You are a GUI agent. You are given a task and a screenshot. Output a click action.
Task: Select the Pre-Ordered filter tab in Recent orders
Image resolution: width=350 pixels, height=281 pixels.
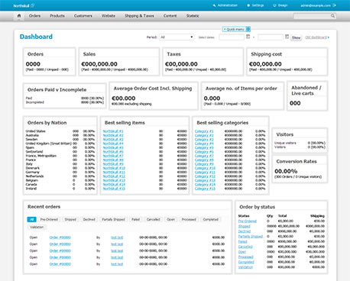pos(49,219)
